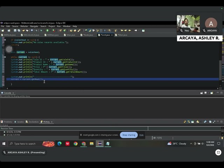Click the Search pencil icon in toolbar

click(x=79, y=30)
